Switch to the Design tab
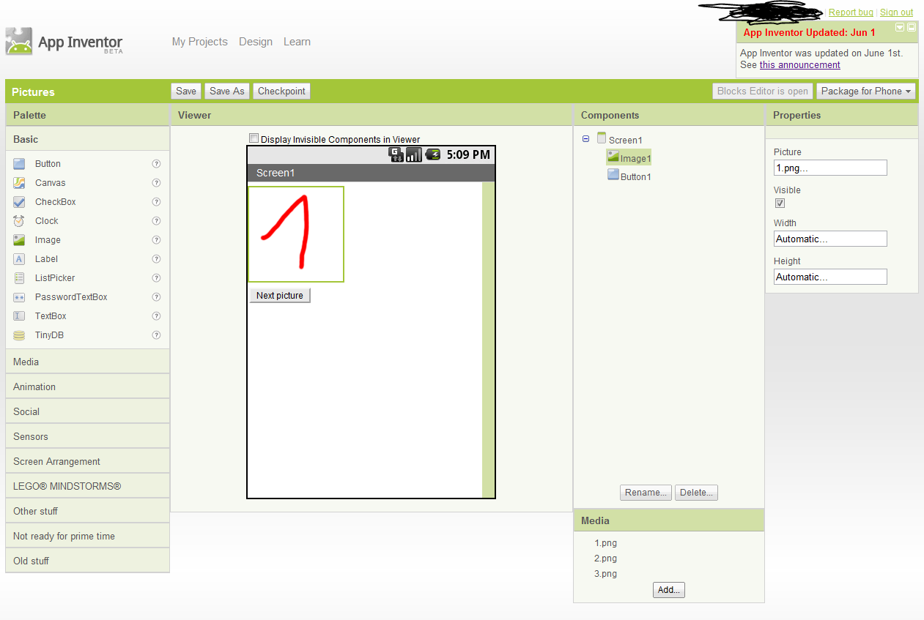The width and height of the screenshot is (924, 620). tap(256, 42)
